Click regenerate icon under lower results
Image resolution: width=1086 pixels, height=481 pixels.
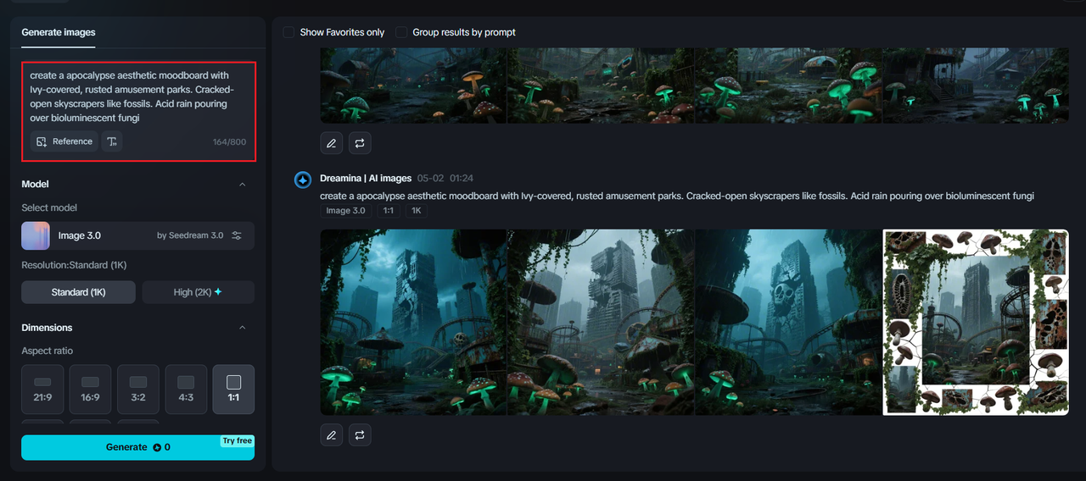coord(360,435)
